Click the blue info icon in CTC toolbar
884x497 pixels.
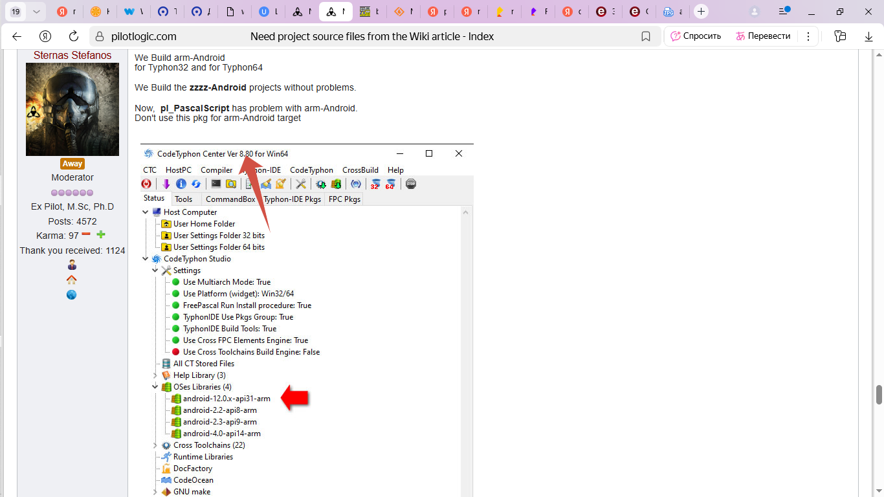tap(181, 184)
